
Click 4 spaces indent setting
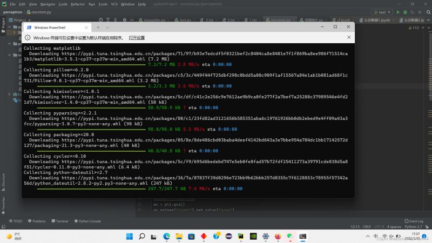[x=394, y=226]
